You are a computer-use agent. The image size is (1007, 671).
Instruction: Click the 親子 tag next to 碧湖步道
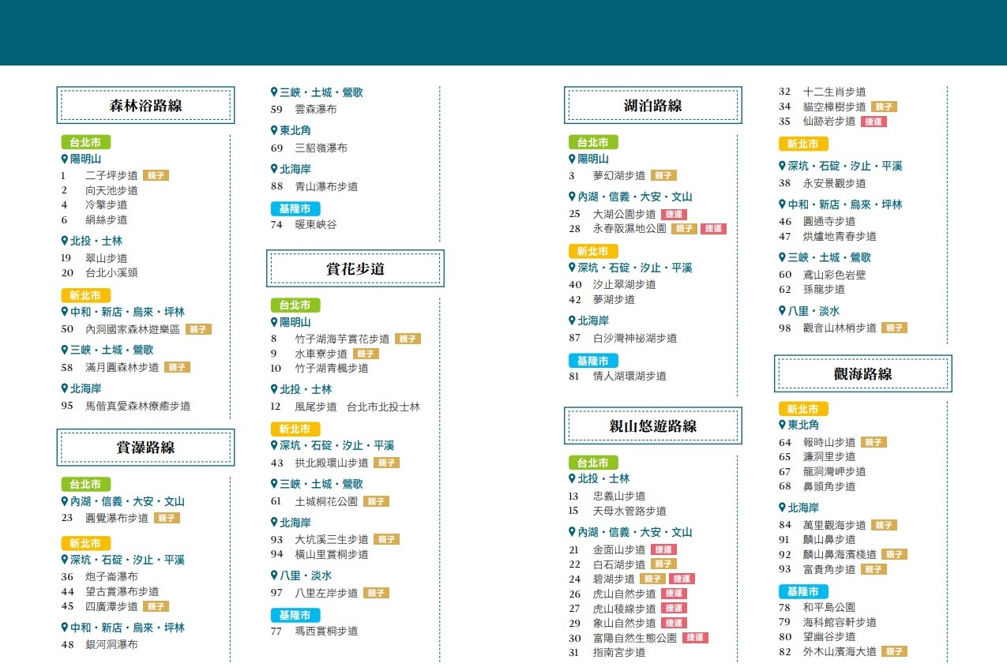[653, 579]
